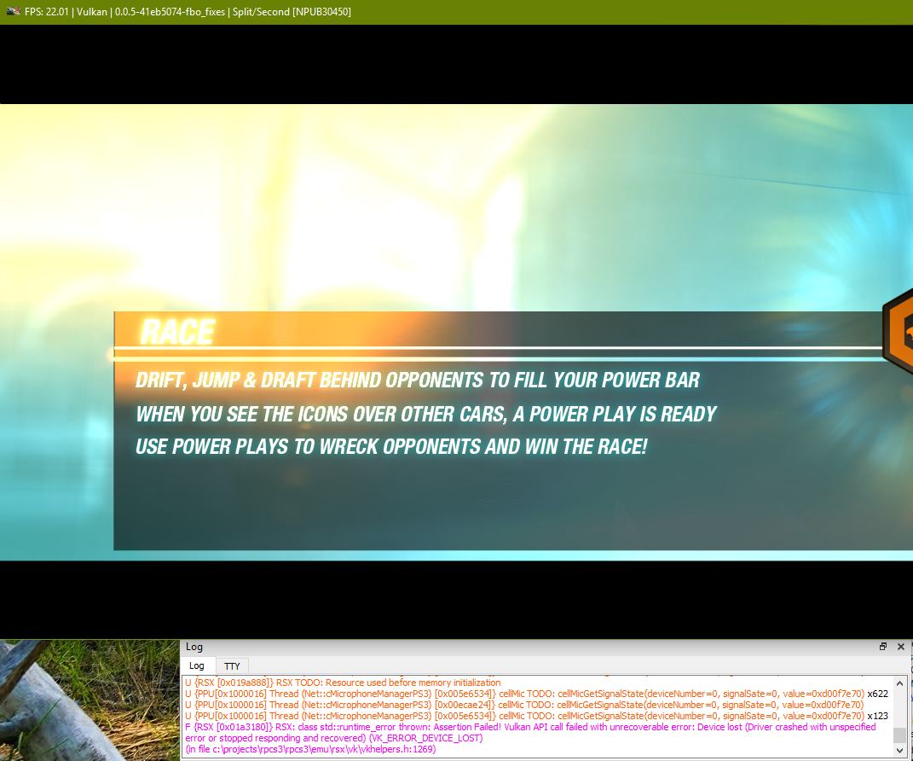This screenshot has height=761, width=913.
Task: Select the Log tab
Action: 197,665
